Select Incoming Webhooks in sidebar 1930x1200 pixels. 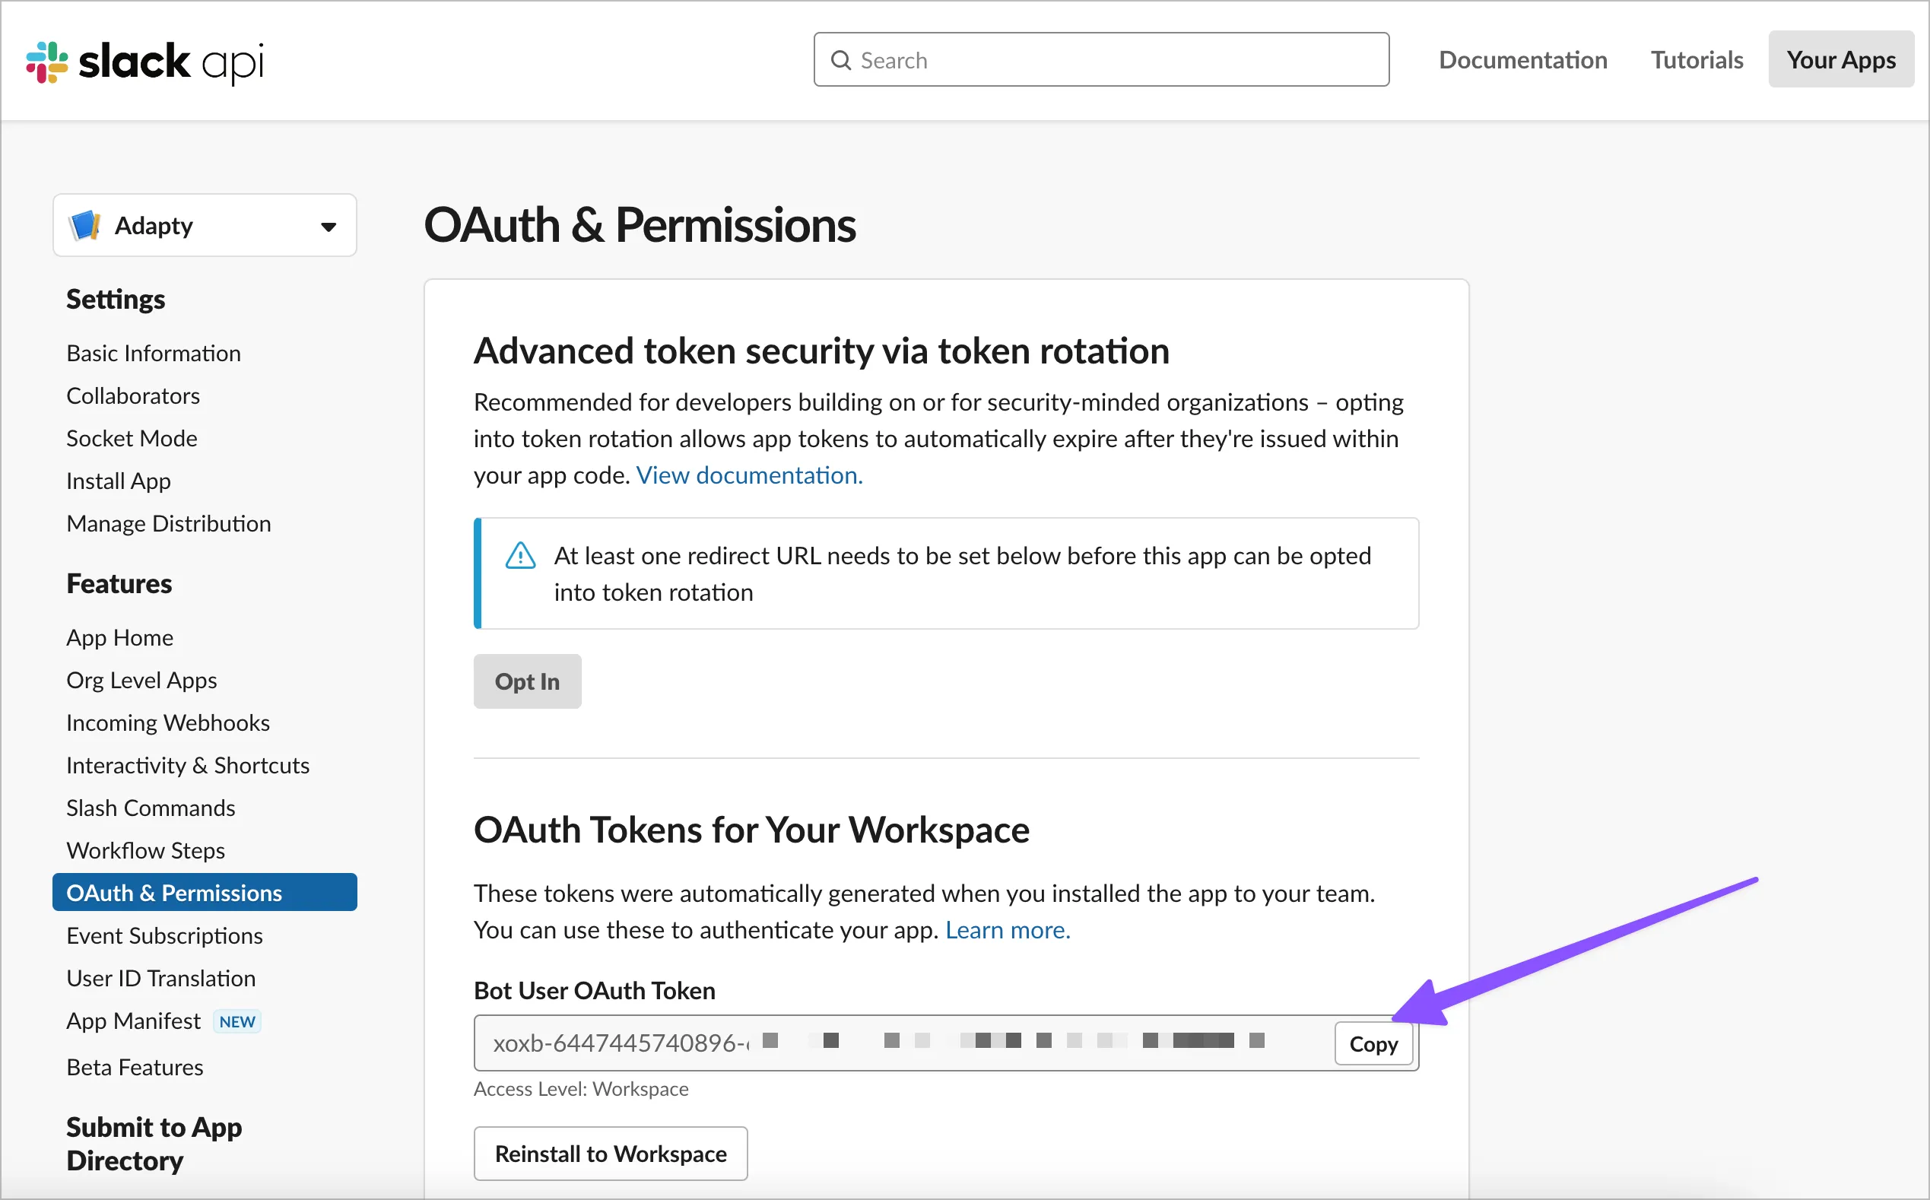[167, 723]
